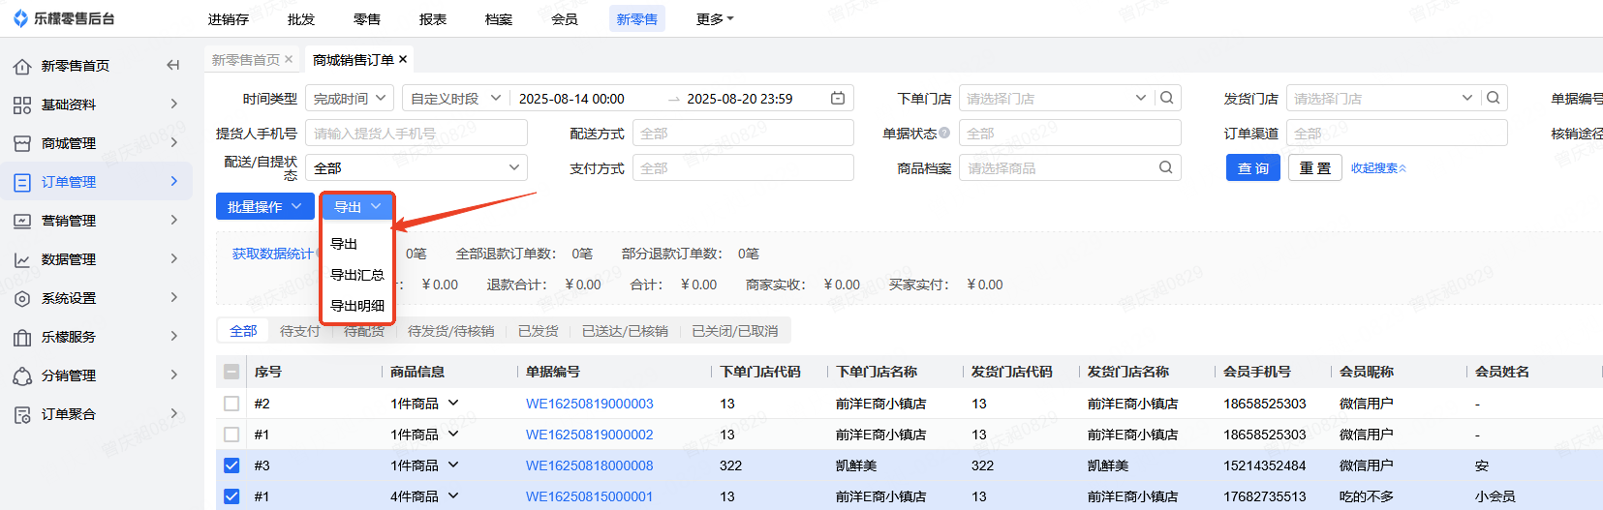This screenshot has height=510, width=1603.
Task: Collapse the sidebar with the arrow icon
Action: point(172,65)
